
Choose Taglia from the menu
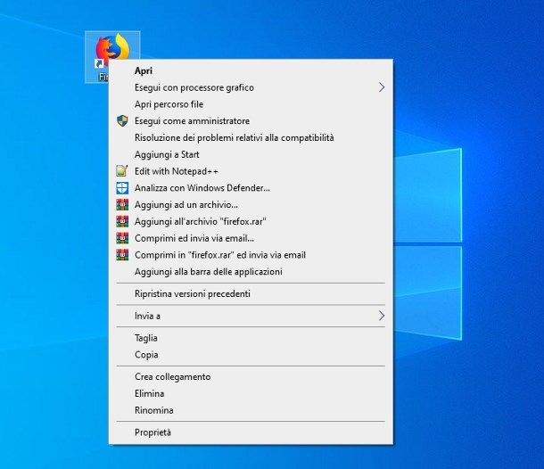[x=251, y=338]
